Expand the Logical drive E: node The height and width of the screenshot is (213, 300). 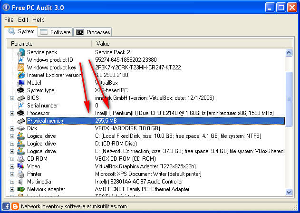pyautogui.click(x=12, y=151)
